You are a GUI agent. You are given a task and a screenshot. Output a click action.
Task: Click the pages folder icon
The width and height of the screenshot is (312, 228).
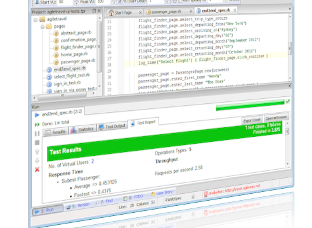pos(49,27)
